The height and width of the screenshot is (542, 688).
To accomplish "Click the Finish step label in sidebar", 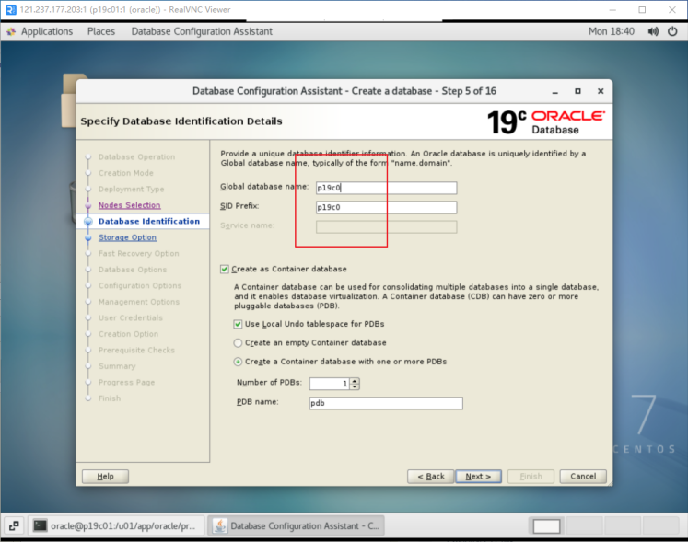I will (x=110, y=398).
